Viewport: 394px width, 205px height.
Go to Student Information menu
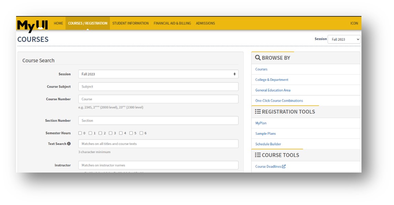[131, 23]
